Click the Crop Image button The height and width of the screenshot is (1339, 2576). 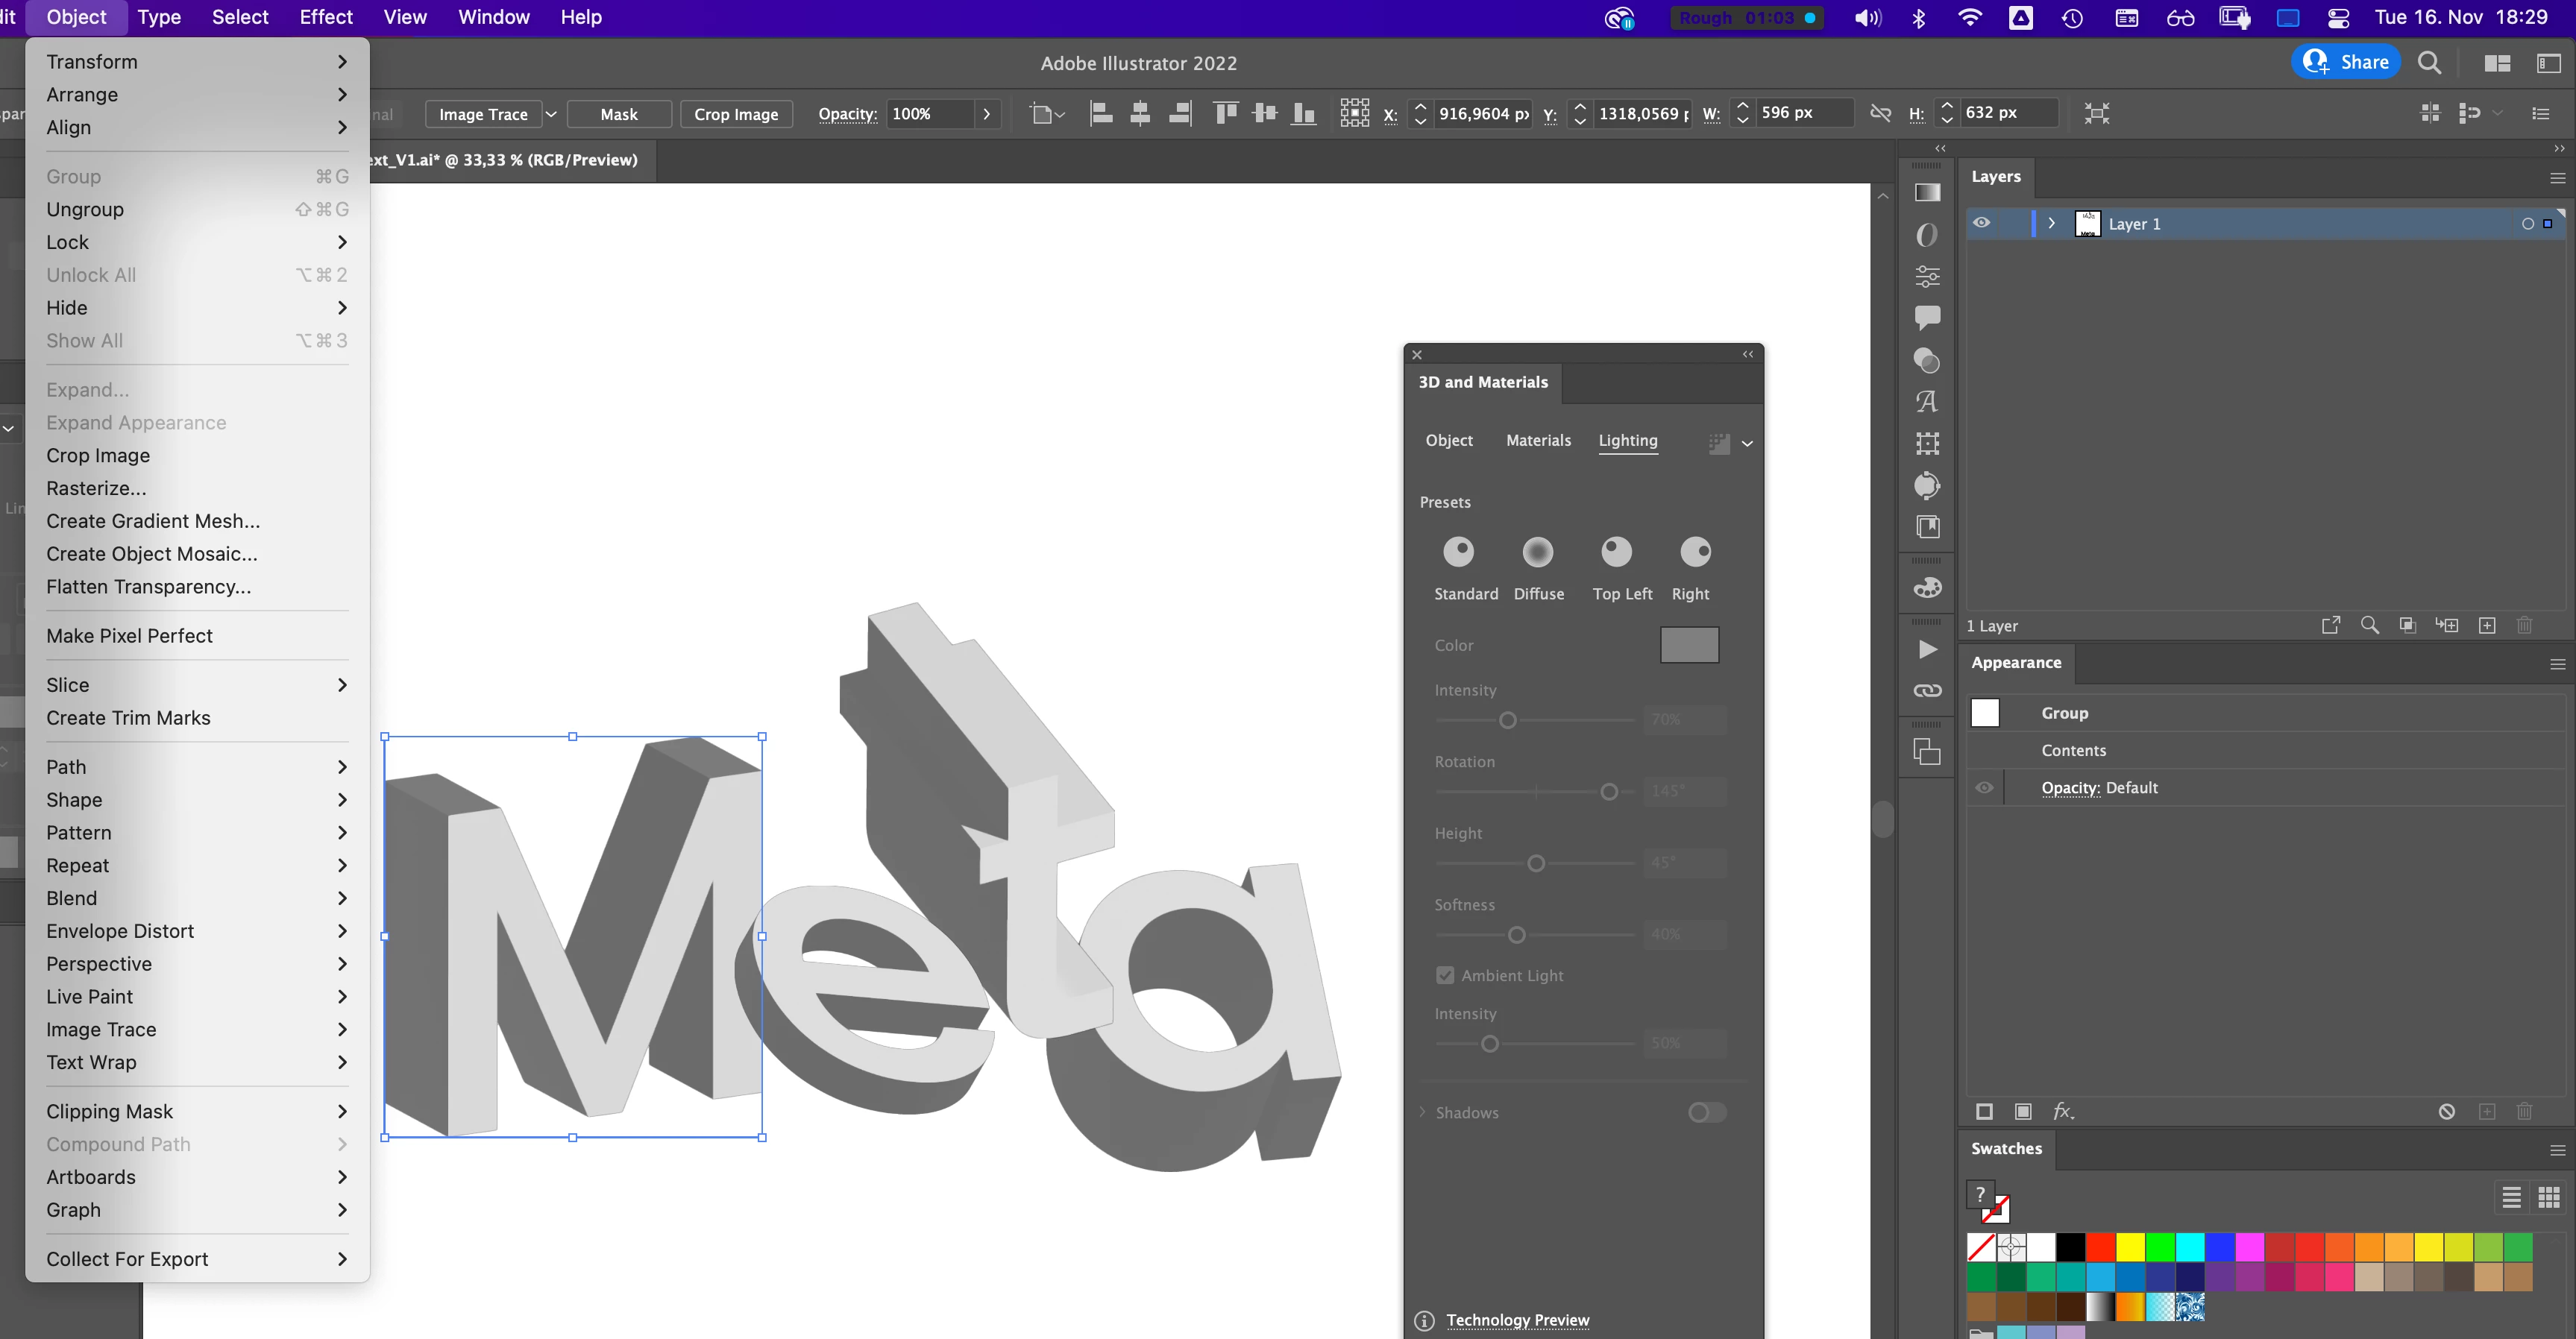point(736,114)
